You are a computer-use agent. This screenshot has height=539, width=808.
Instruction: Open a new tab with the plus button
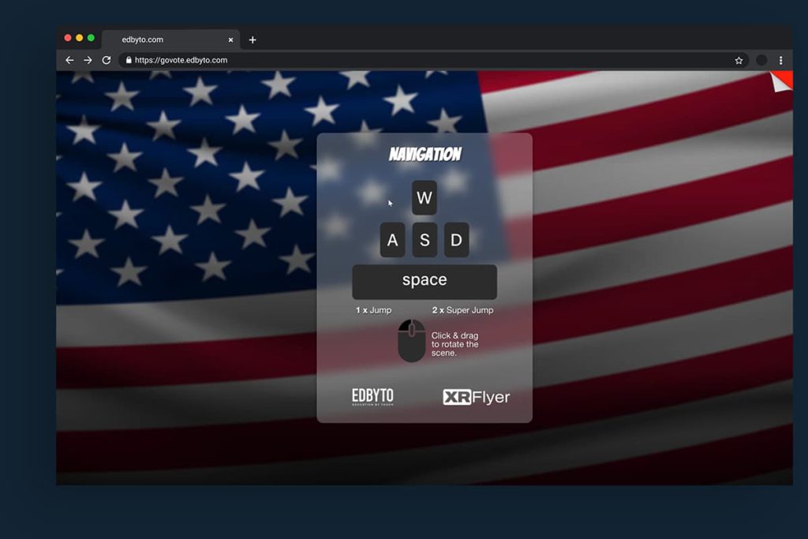click(x=252, y=39)
